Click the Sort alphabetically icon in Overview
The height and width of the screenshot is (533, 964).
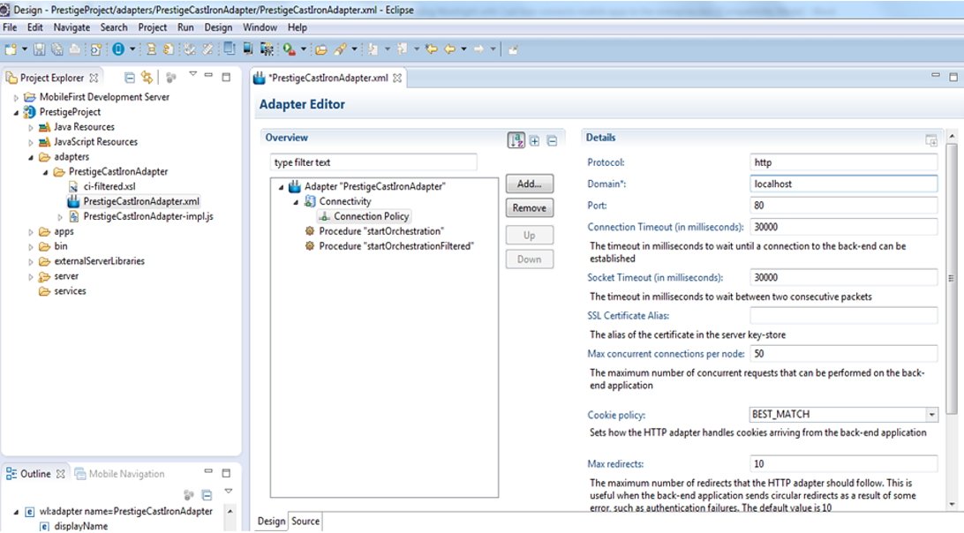[516, 140]
